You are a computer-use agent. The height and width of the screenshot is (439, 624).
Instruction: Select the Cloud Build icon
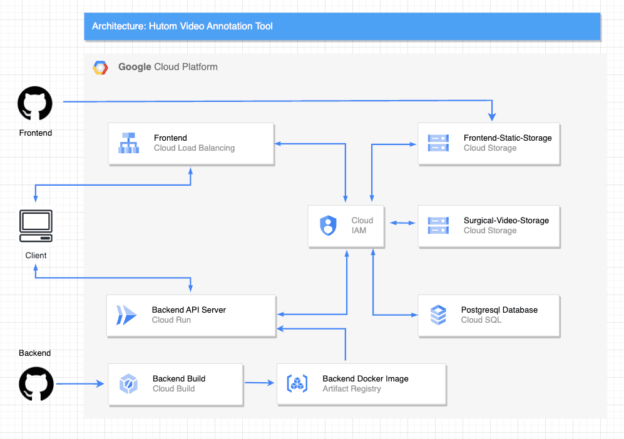pos(128,383)
